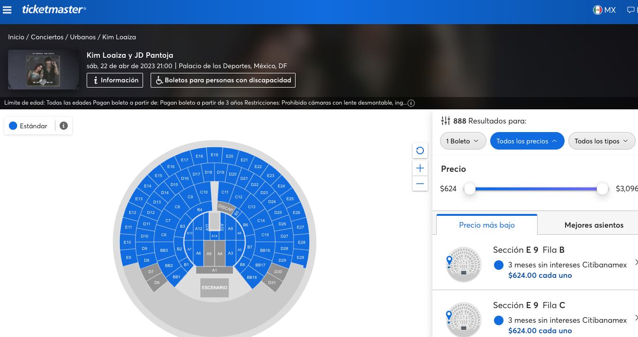Click the info icon beside Estándar

pos(63,126)
